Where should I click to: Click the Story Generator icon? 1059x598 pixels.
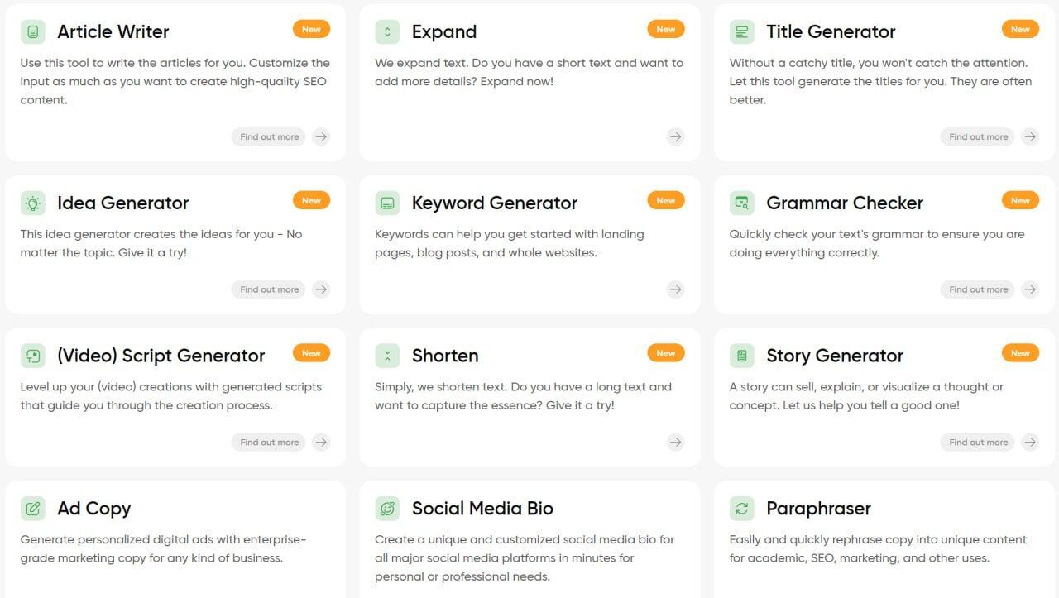click(742, 356)
